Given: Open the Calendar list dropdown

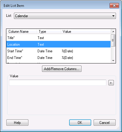Looking at the screenshot, I should coord(65,16).
